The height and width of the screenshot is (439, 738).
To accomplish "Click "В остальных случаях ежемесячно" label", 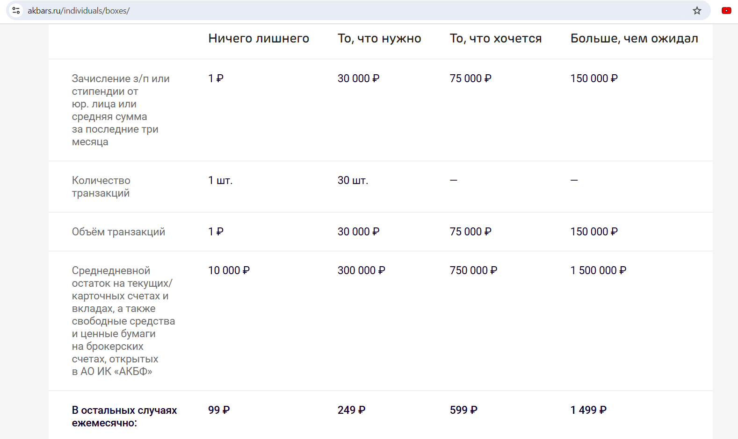I will [124, 417].
